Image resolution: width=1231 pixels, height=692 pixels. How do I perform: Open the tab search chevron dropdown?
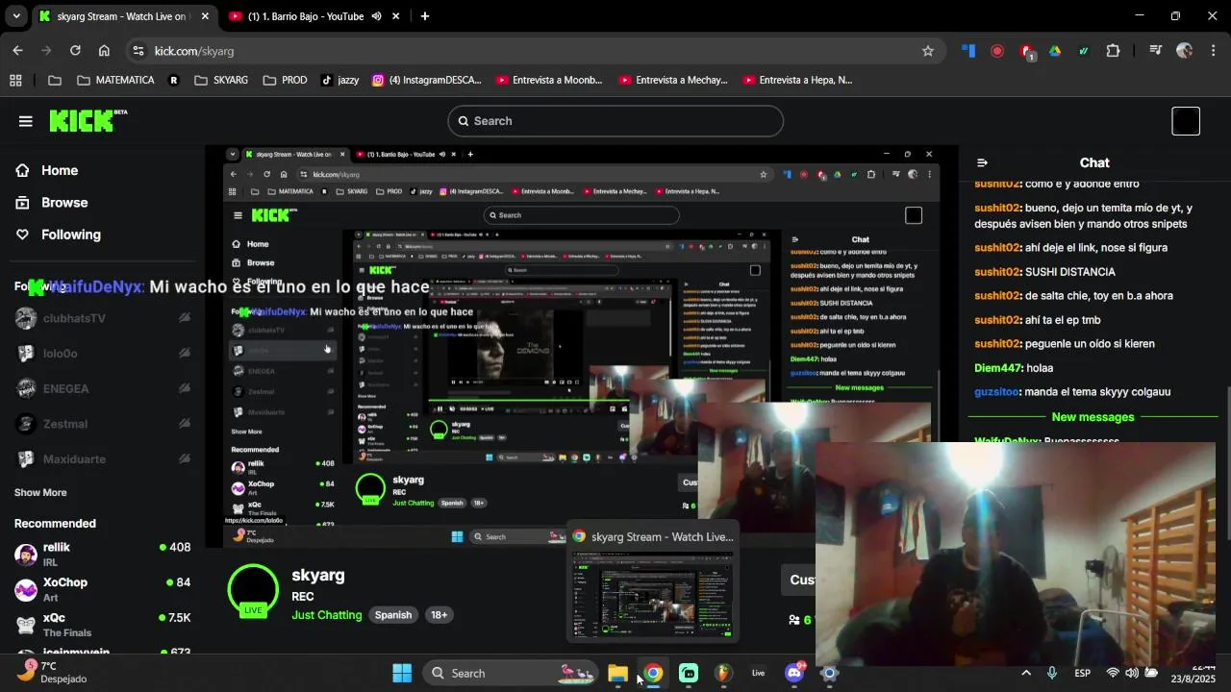point(16,16)
